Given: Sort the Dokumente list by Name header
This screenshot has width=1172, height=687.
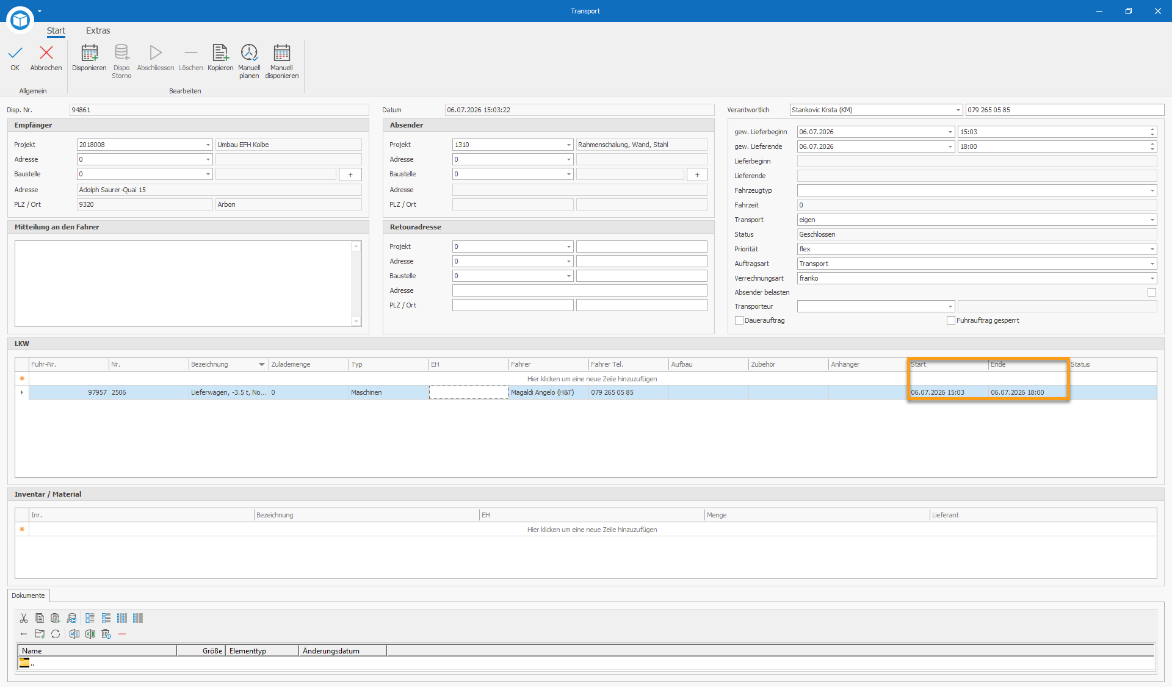Looking at the screenshot, I should 97,651.
